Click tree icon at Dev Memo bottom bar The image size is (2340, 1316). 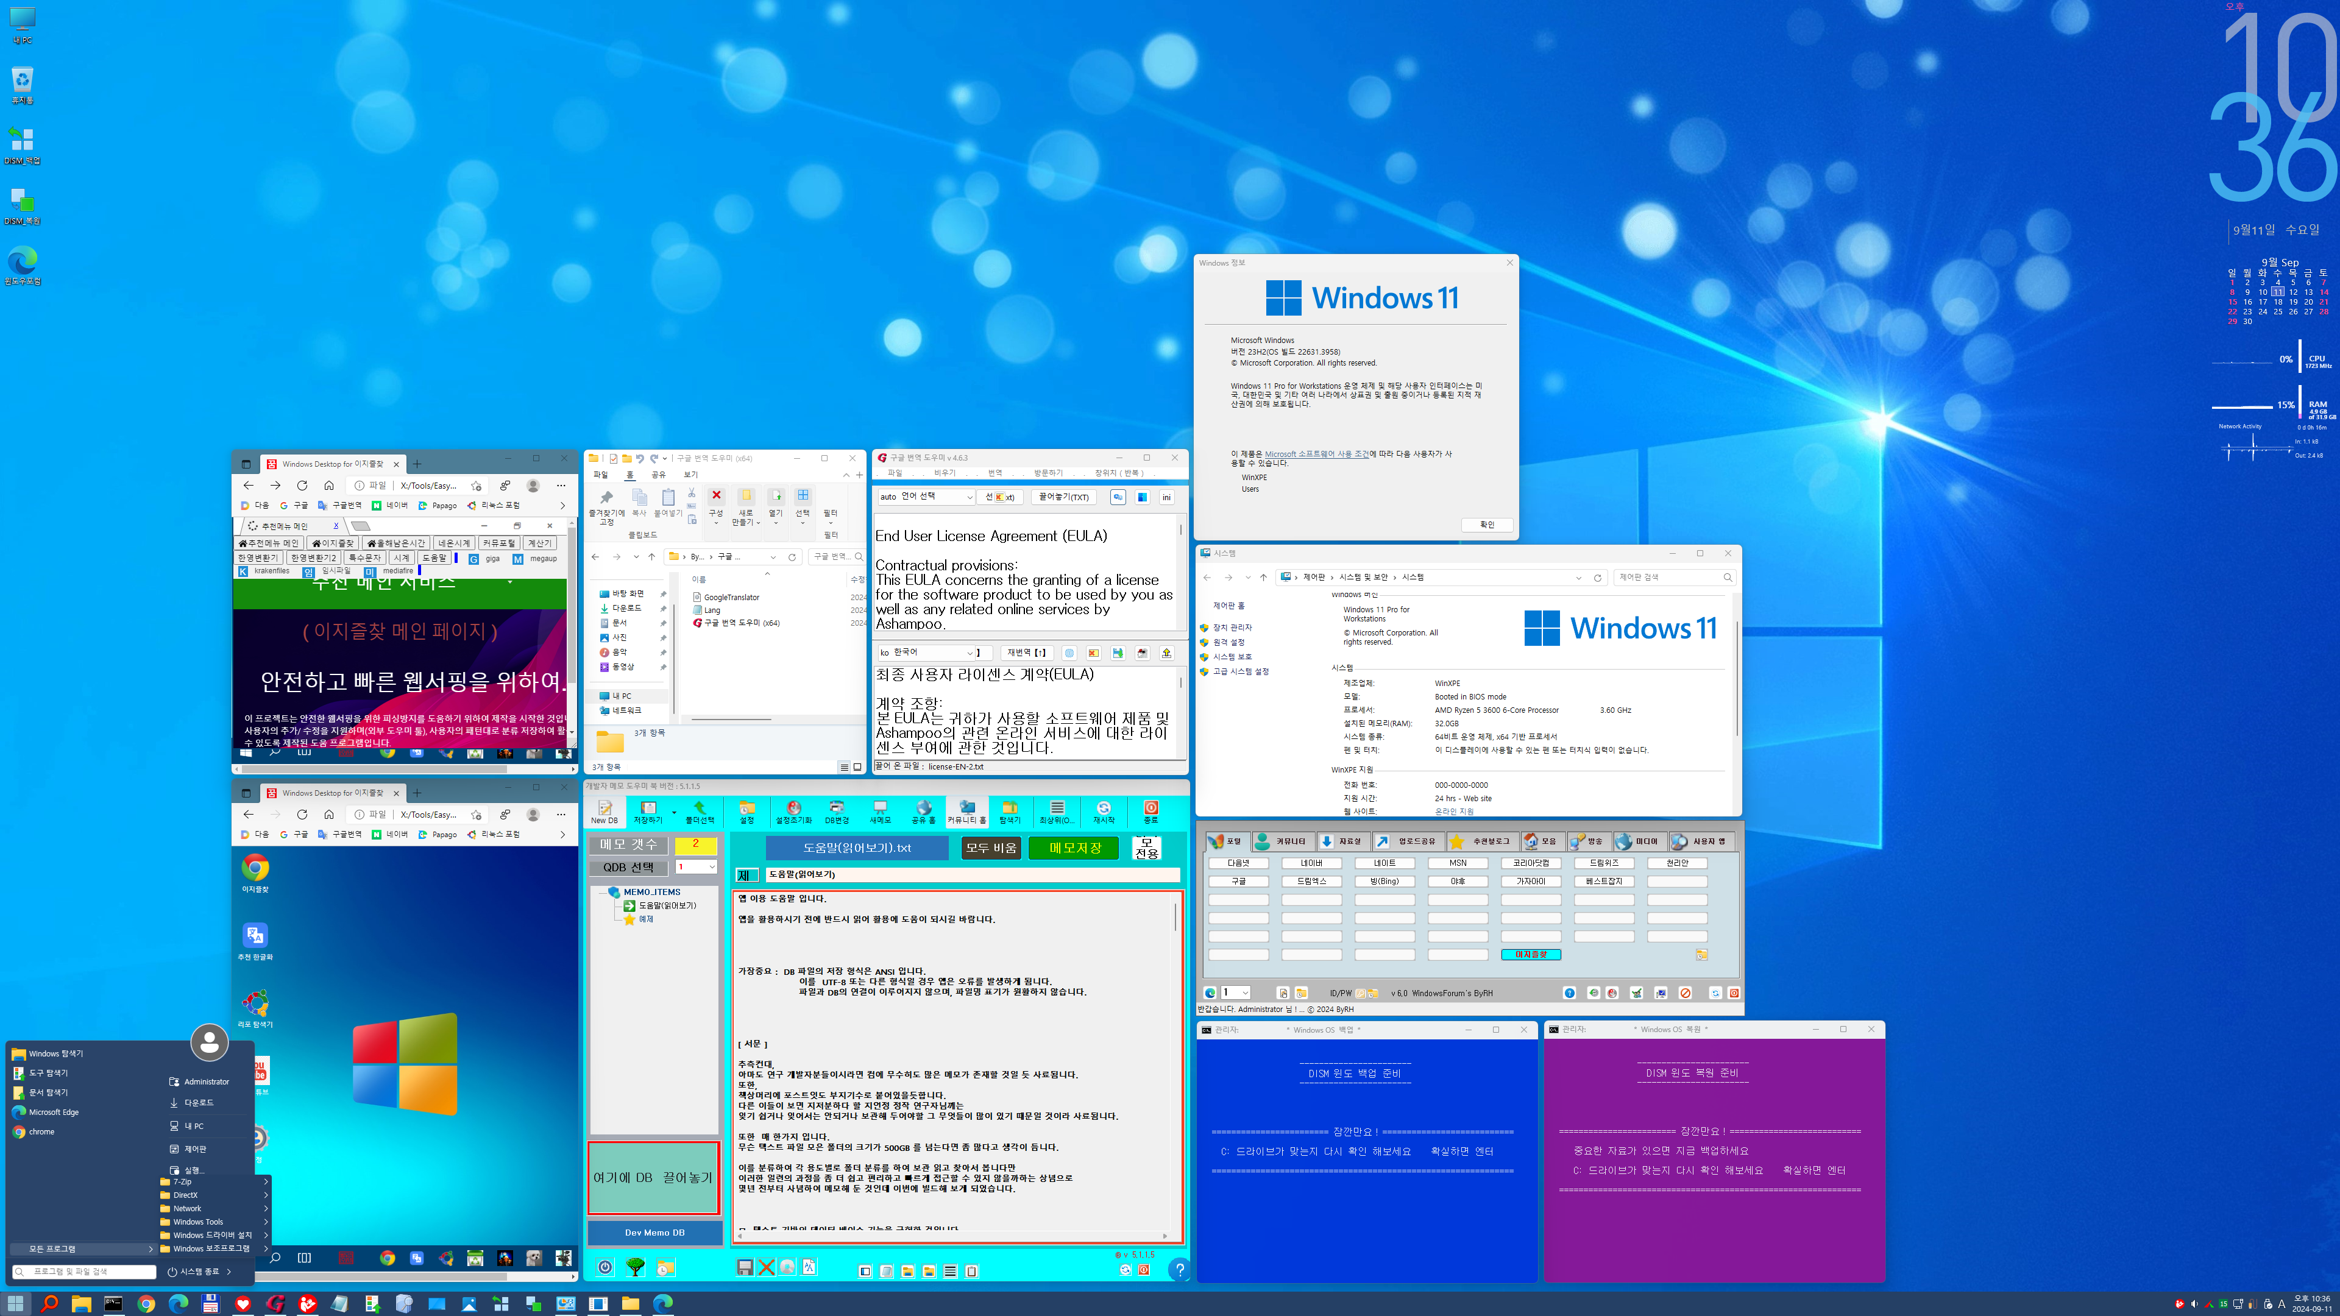[x=635, y=1267]
